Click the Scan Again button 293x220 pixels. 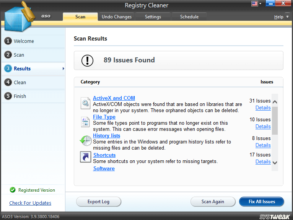click(213, 202)
